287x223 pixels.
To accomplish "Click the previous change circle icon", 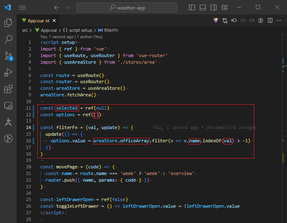I will 243,20.
